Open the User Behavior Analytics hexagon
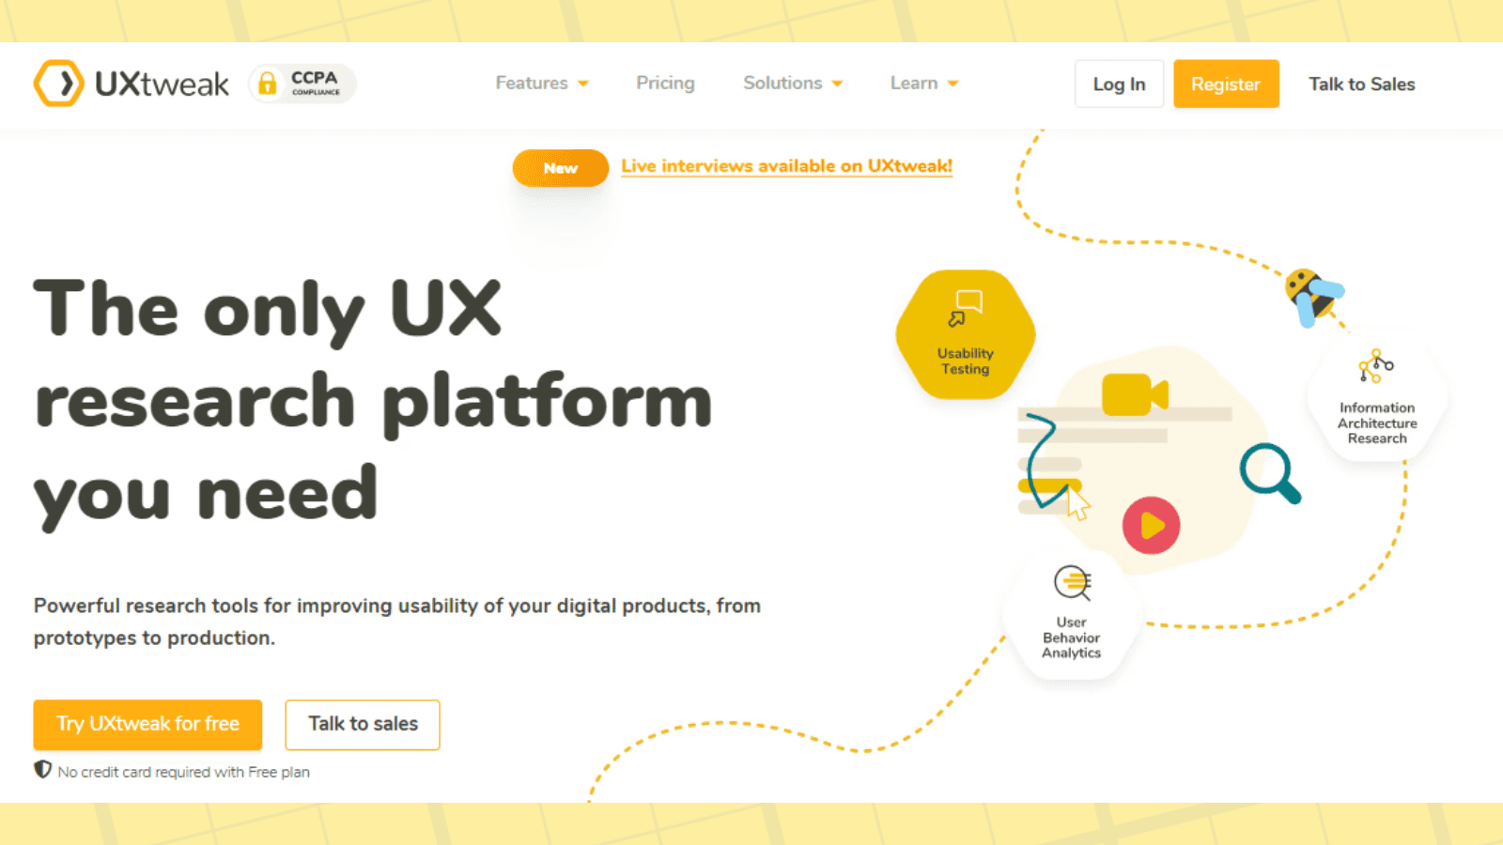Screen dimensions: 1503x845 tap(1072, 613)
